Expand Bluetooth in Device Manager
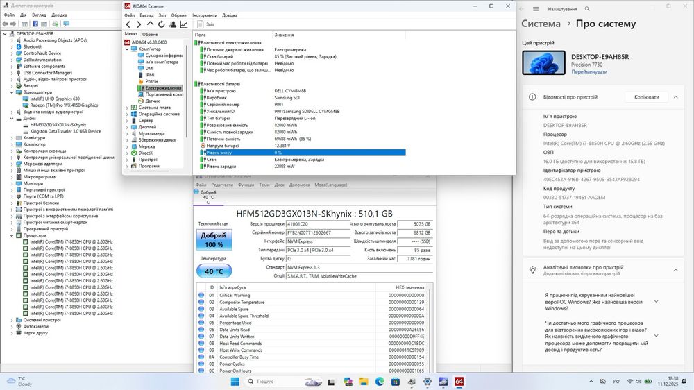694x390 pixels. (x=12, y=47)
